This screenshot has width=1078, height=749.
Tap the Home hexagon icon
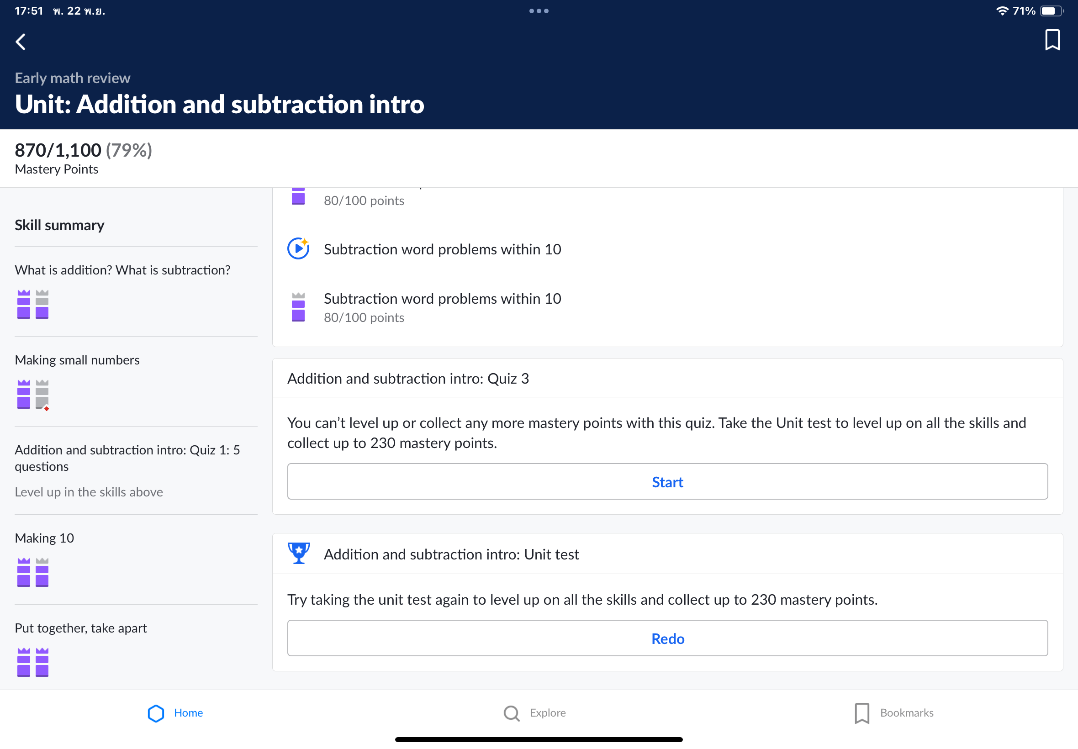(156, 713)
